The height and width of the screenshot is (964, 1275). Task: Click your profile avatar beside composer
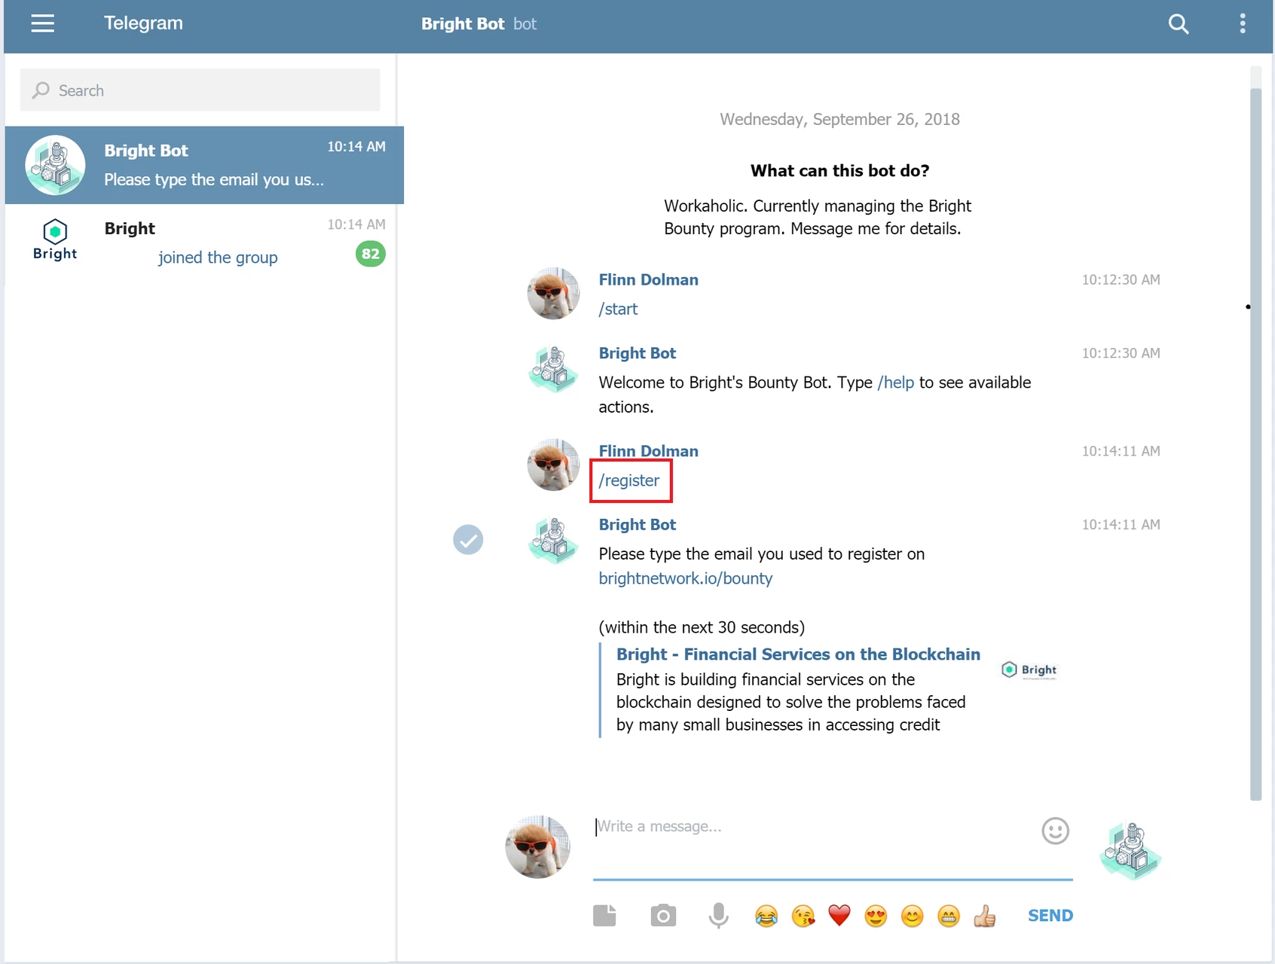pos(537,847)
